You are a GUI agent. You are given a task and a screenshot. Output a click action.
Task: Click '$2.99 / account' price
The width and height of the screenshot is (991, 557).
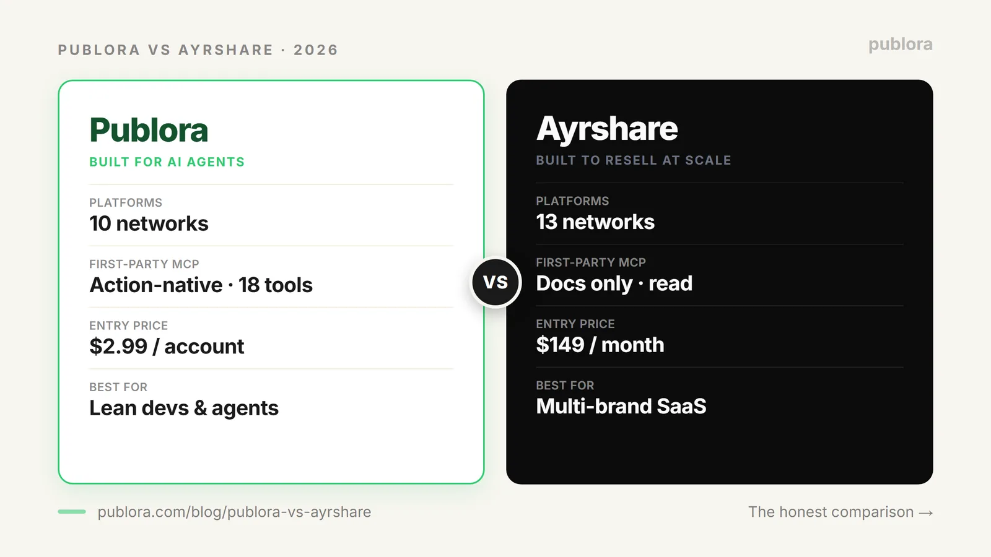point(167,347)
